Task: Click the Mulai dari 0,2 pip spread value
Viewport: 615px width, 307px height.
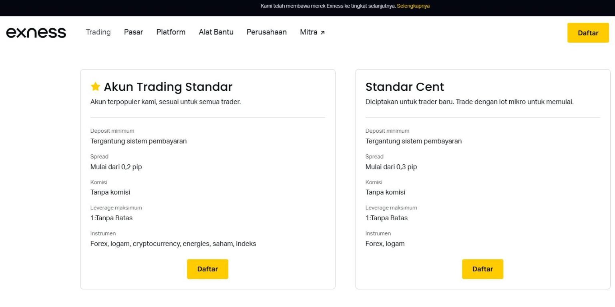Action: tap(116, 167)
